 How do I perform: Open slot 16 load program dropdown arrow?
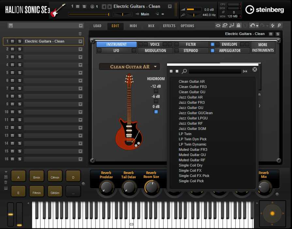81,159
